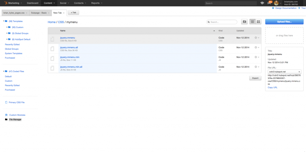Sort by the Kind column header
This screenshot has height=152, width=306.
(221, 31)
